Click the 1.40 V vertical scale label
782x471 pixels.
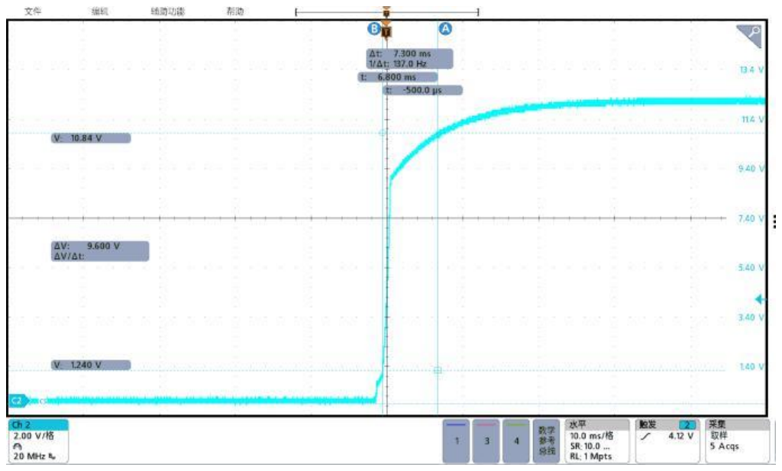751,367
